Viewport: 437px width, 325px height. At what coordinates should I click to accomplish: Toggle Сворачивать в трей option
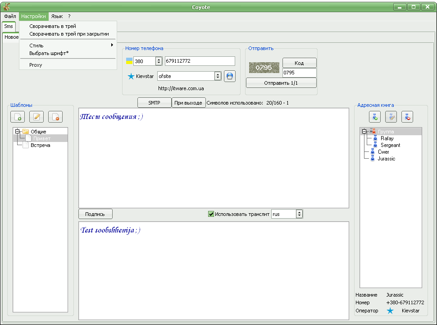coord(53,27)
